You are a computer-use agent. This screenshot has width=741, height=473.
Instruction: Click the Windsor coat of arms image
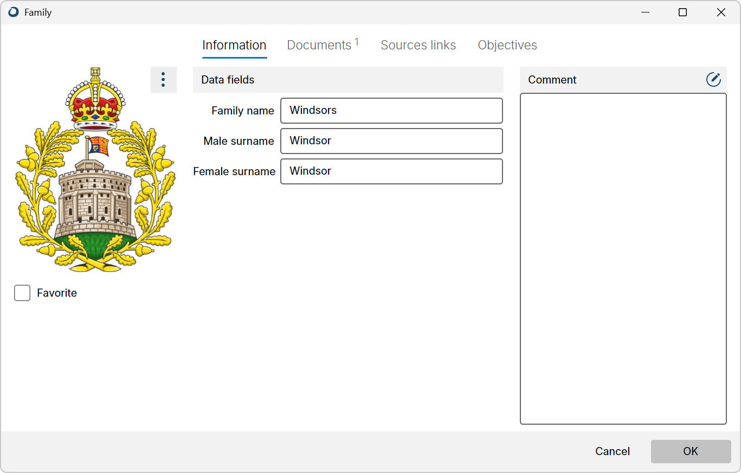point(95,169)
